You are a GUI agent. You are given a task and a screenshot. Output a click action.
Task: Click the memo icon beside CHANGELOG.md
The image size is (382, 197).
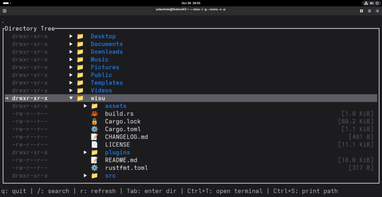pos(94,137)
